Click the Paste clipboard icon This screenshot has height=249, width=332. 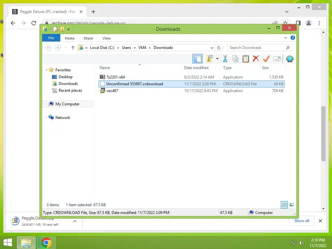click(x=246, y=59)
